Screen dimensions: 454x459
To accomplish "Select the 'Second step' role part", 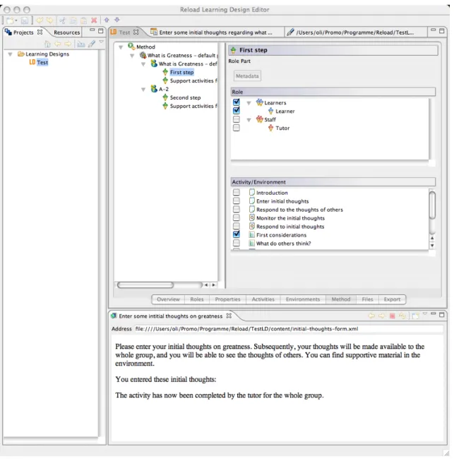I will click(185, 97).
